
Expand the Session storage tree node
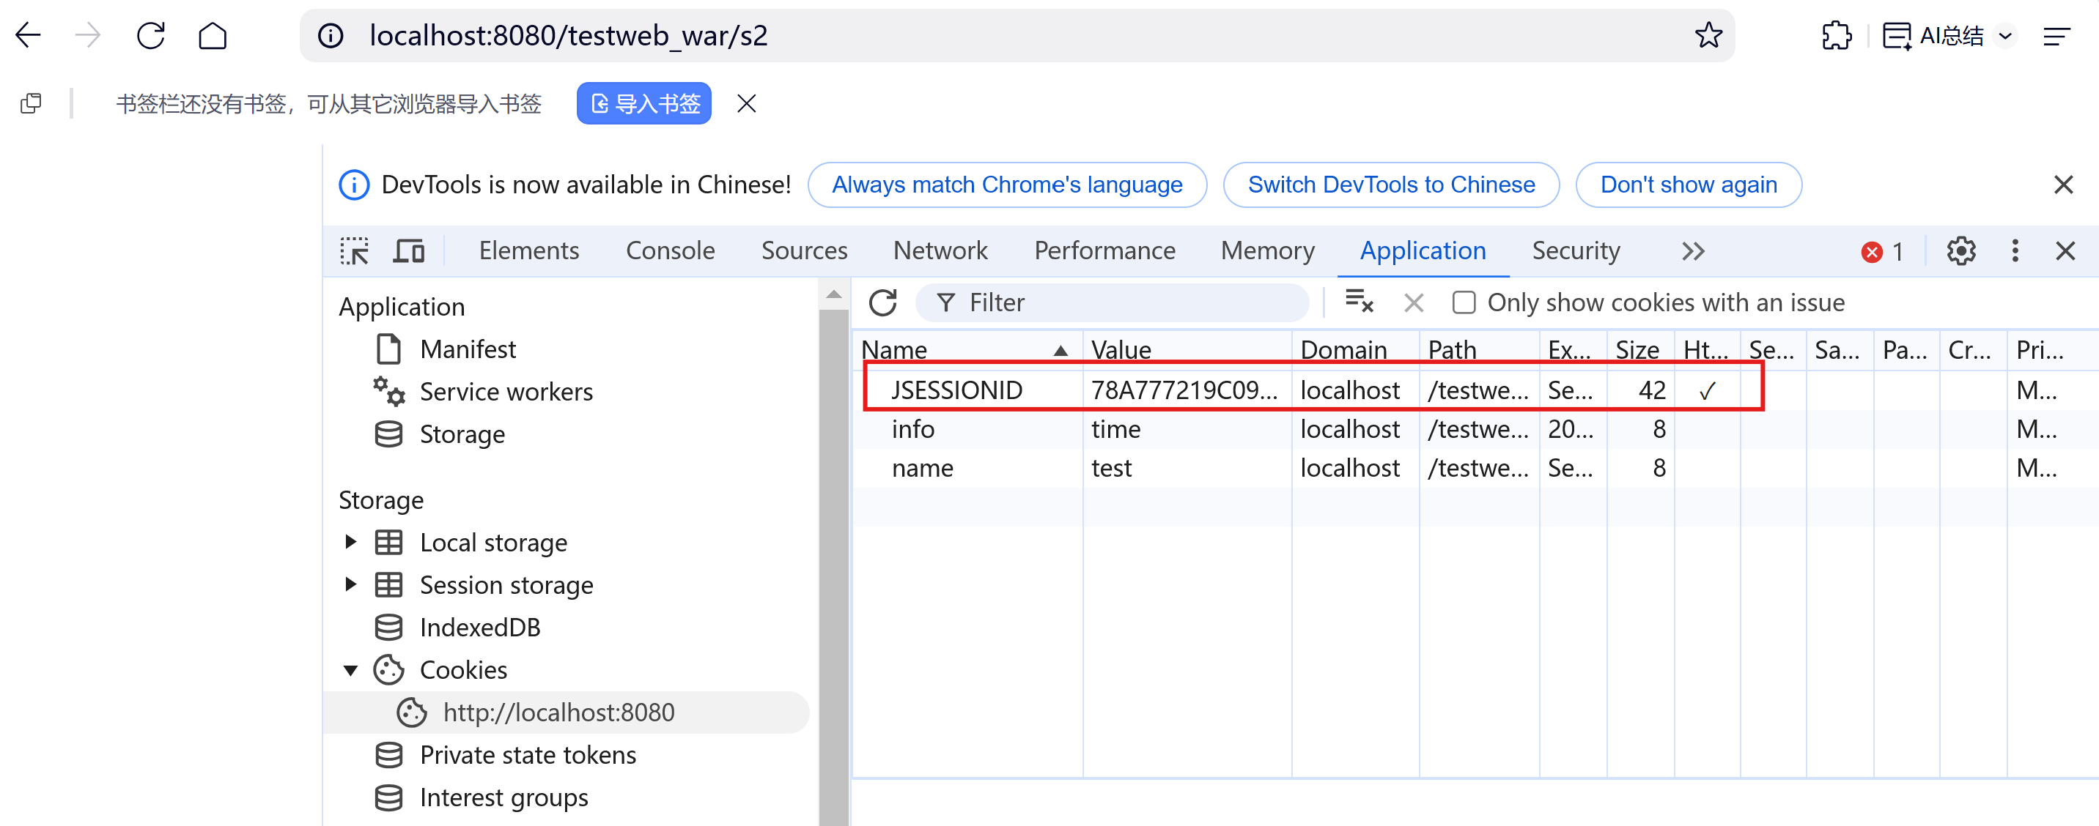pos(350,584)
